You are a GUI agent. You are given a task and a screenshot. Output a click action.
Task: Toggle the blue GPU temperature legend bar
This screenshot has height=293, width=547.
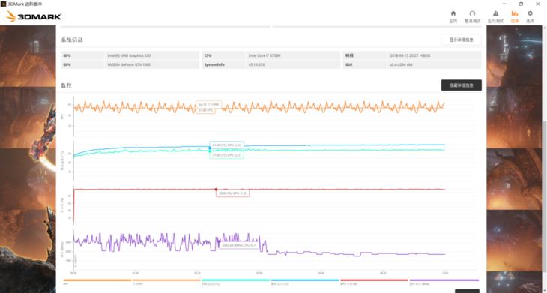[305, 280]
